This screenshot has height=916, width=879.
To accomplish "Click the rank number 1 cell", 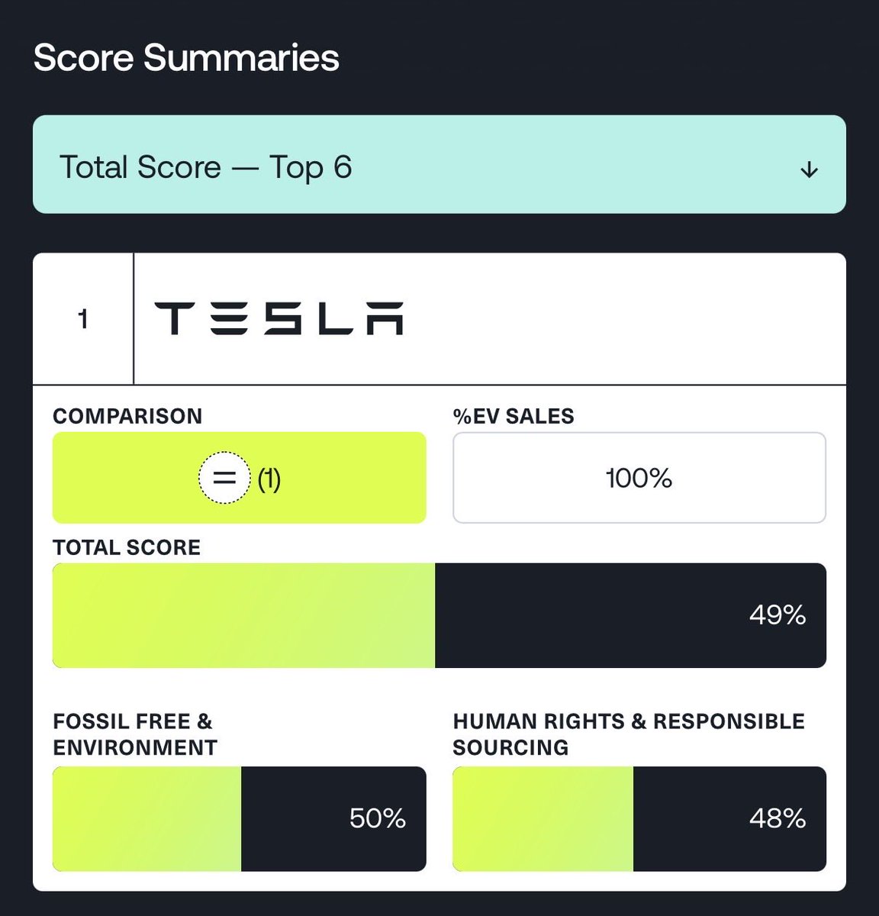I will point(82,319).
